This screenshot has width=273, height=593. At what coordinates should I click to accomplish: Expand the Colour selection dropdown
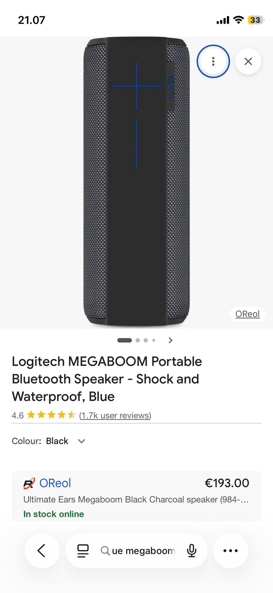click(x=82, y=441)
